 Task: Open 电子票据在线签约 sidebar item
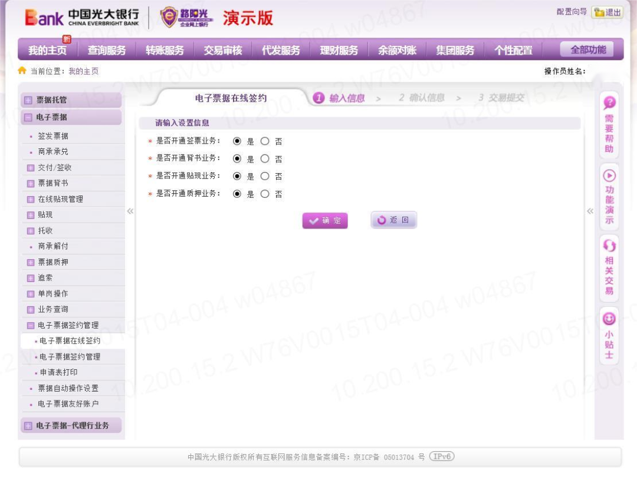click(x=70, y=341)
